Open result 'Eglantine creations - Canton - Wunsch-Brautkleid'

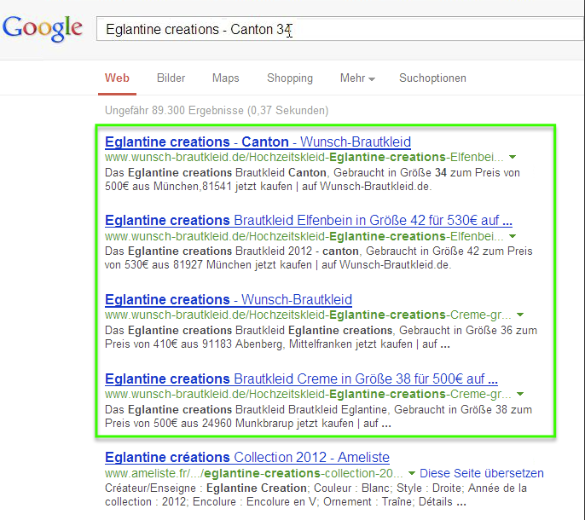258,142
